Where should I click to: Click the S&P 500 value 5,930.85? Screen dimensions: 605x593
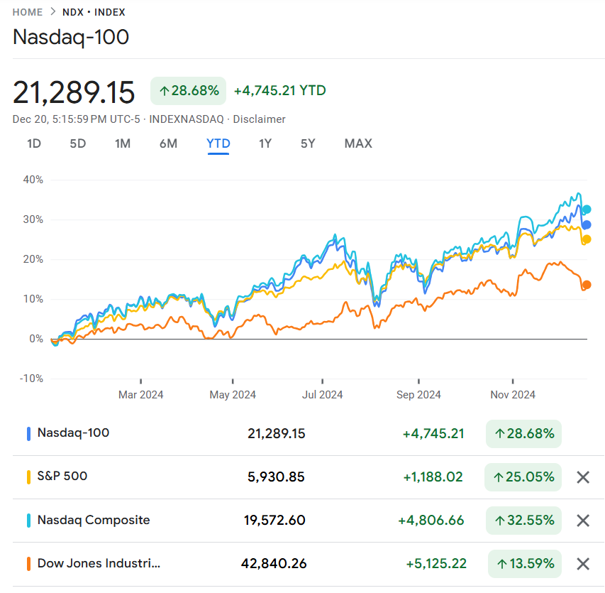277,477
